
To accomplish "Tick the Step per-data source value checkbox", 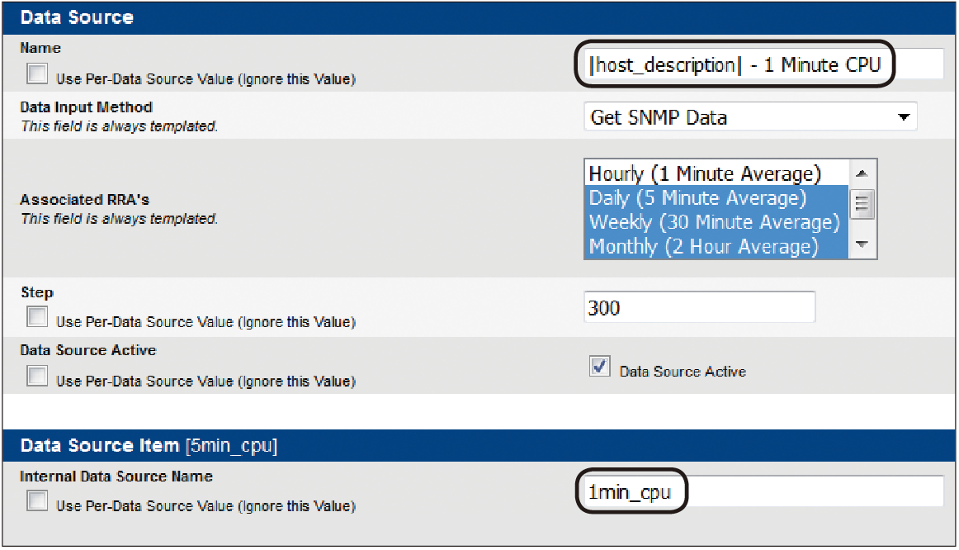I will tap(37, 317).
